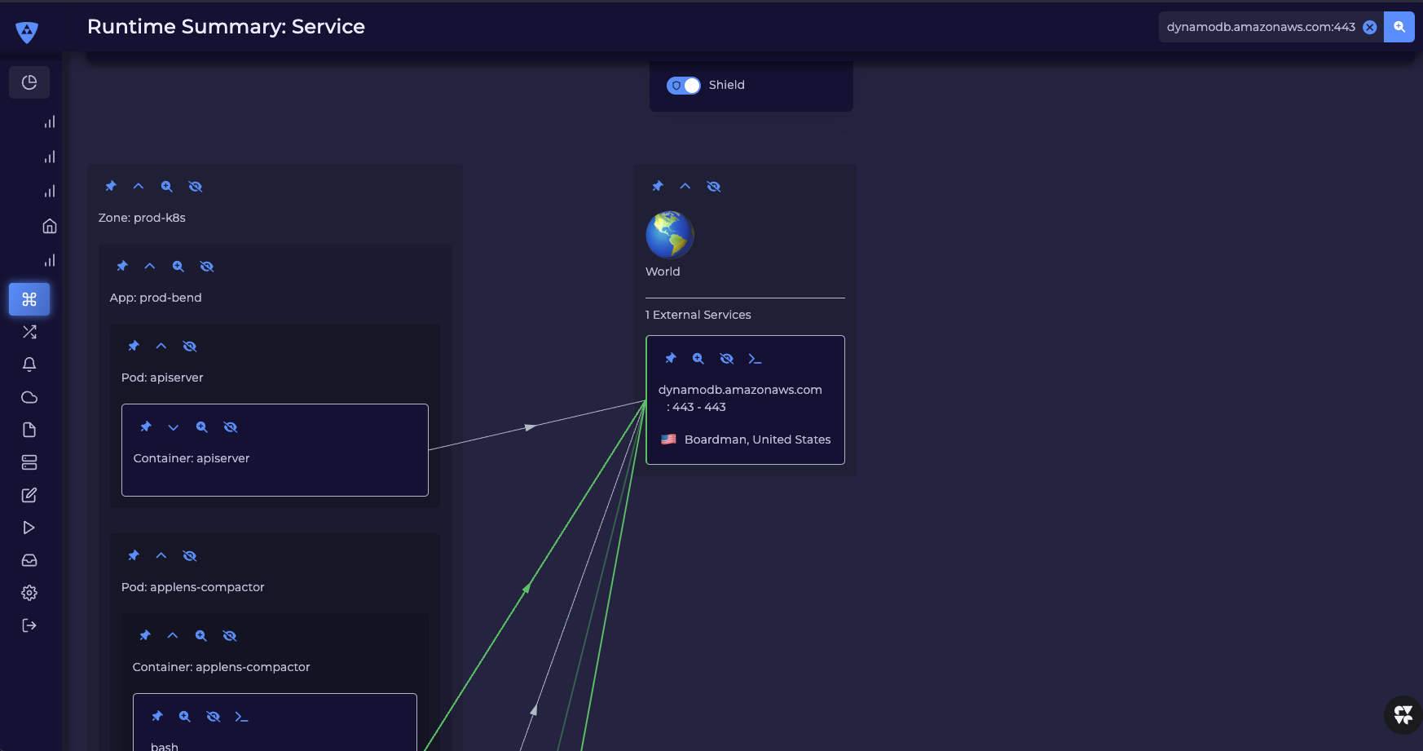Toggle the Shield switch

(683, 86)
